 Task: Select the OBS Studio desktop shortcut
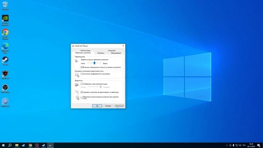click(5, 89)
